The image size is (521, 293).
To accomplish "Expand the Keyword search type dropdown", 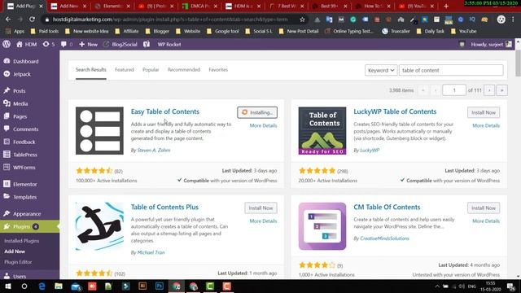I will (x=381, y=71).
